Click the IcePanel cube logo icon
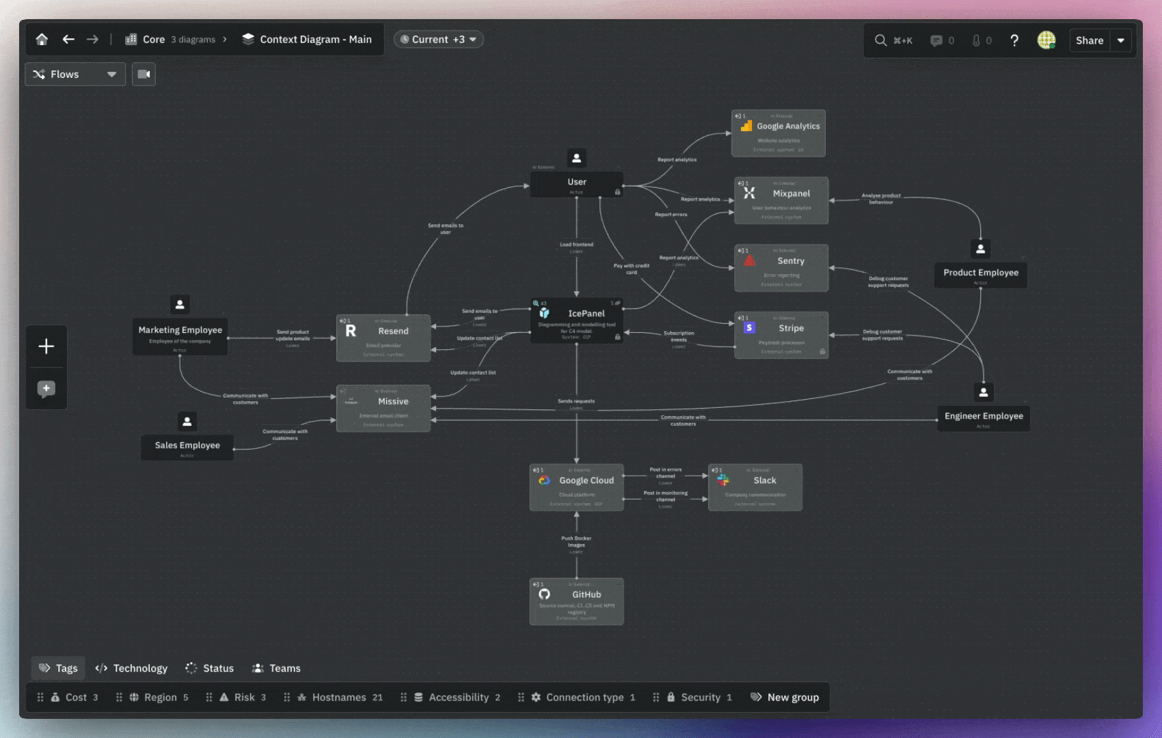 pos(544,313)
